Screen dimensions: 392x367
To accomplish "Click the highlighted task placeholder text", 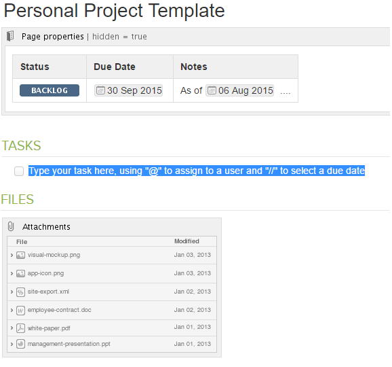I will click(197, 171).
